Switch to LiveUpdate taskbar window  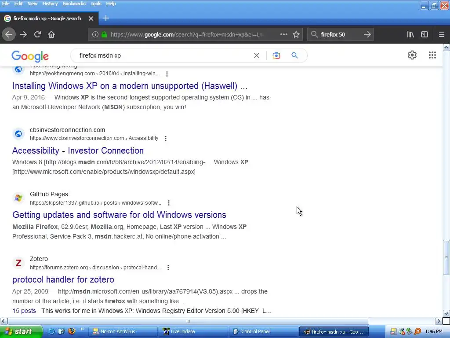tap(193, 331)
